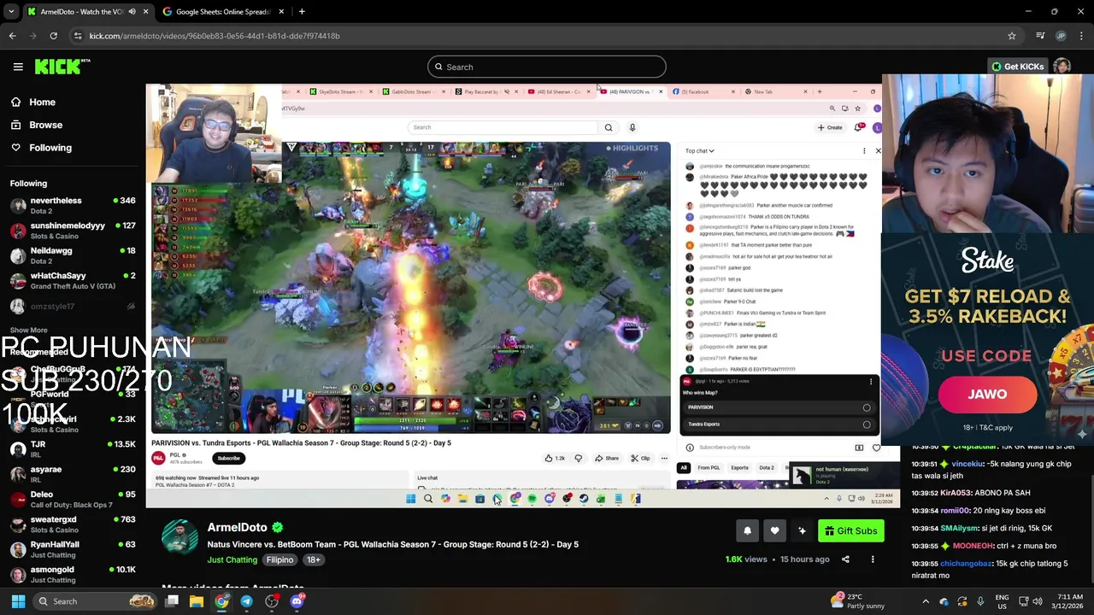Open asmongold channel in Recommended list
This screenshot has height=615, width=1094.
point(73,574)
